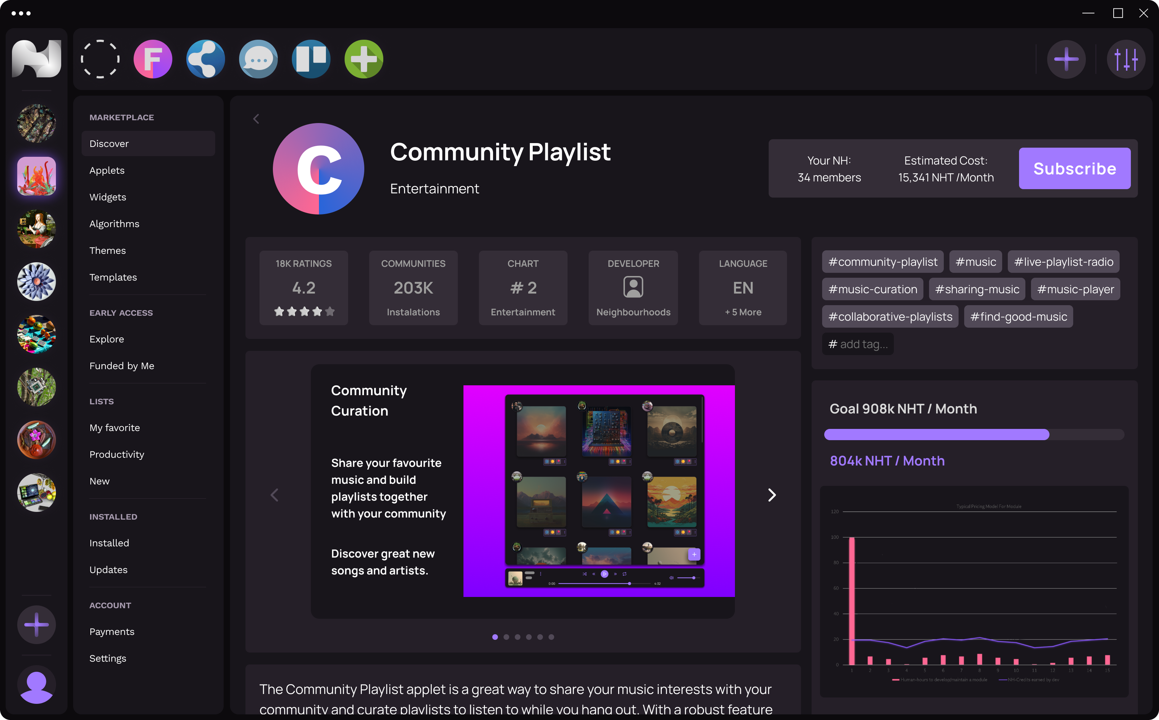The width and height of the screenshot is (1159, 720).
Task: Click the funding goal progress bar
Action: click(x=974, y=434)
